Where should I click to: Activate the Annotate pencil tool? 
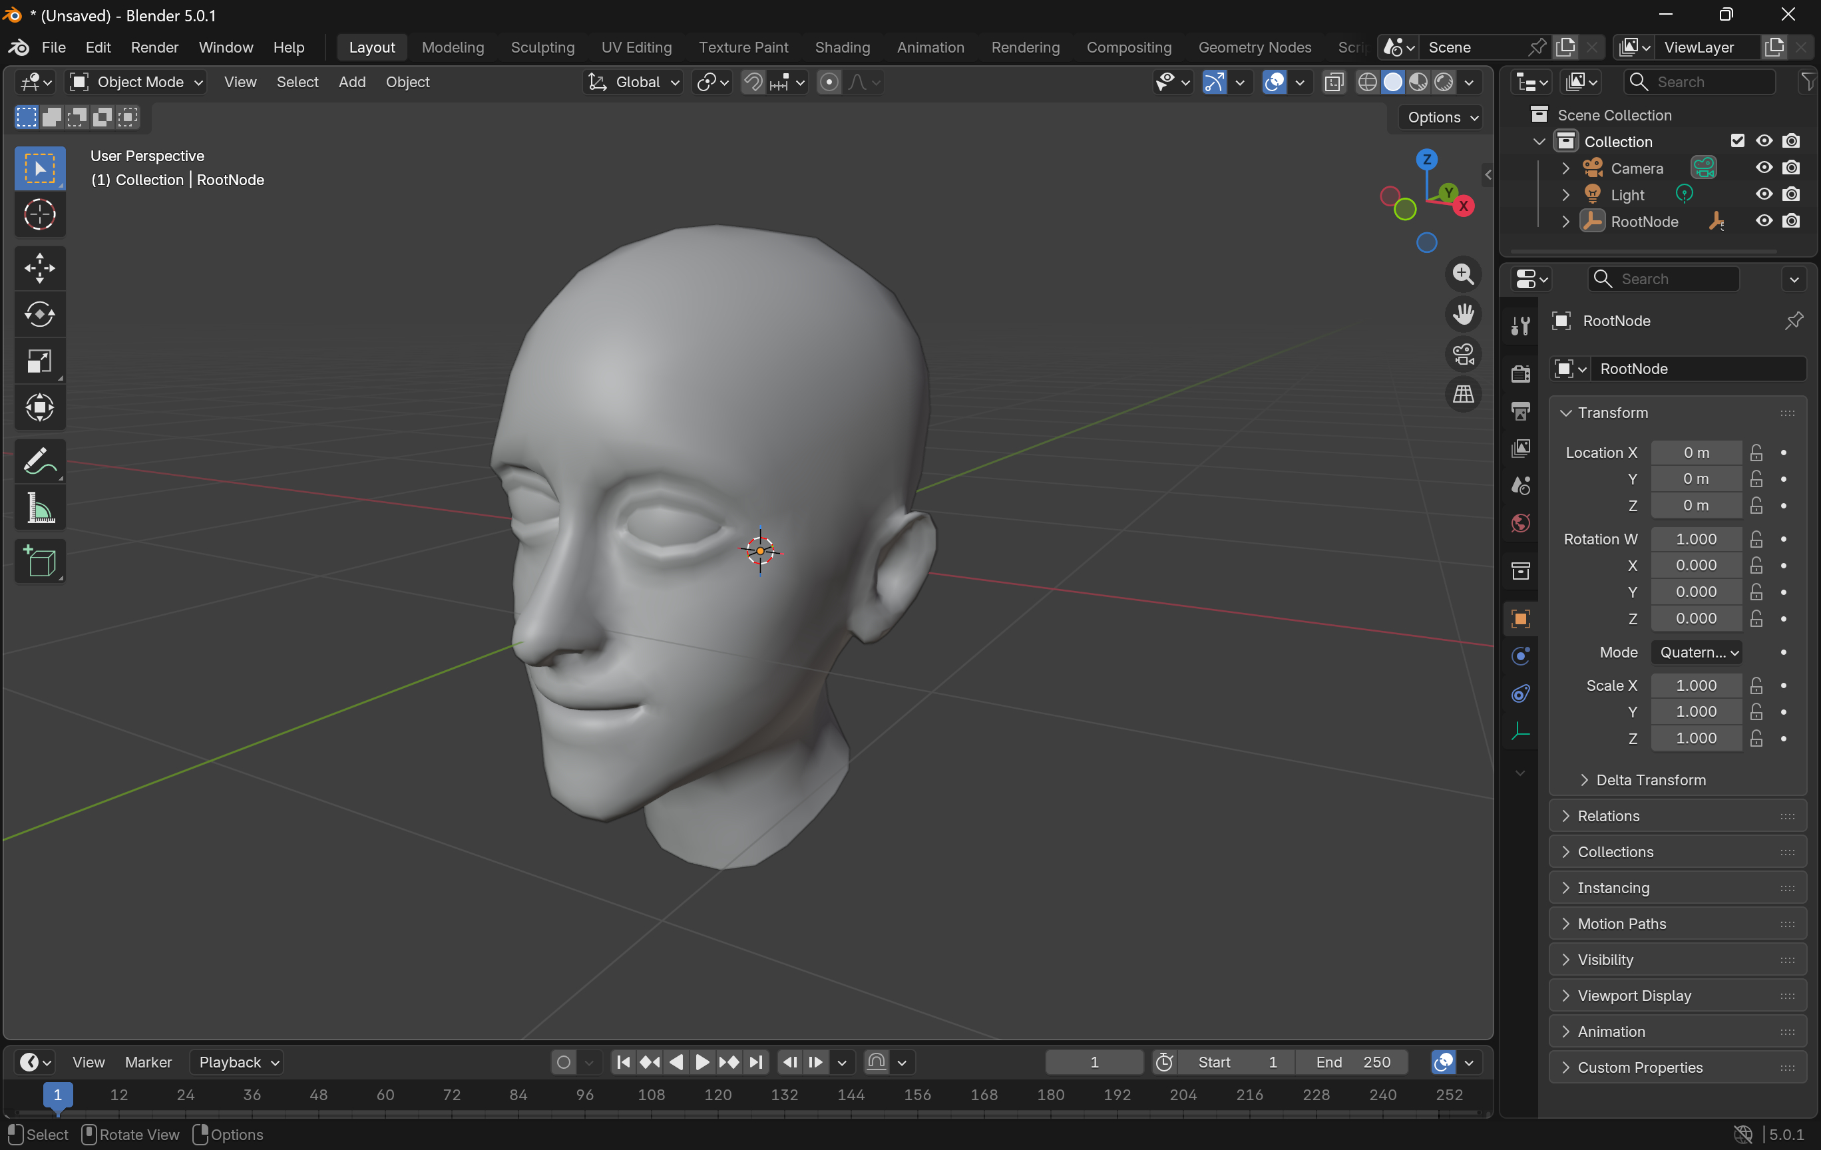tap(39, 461)
